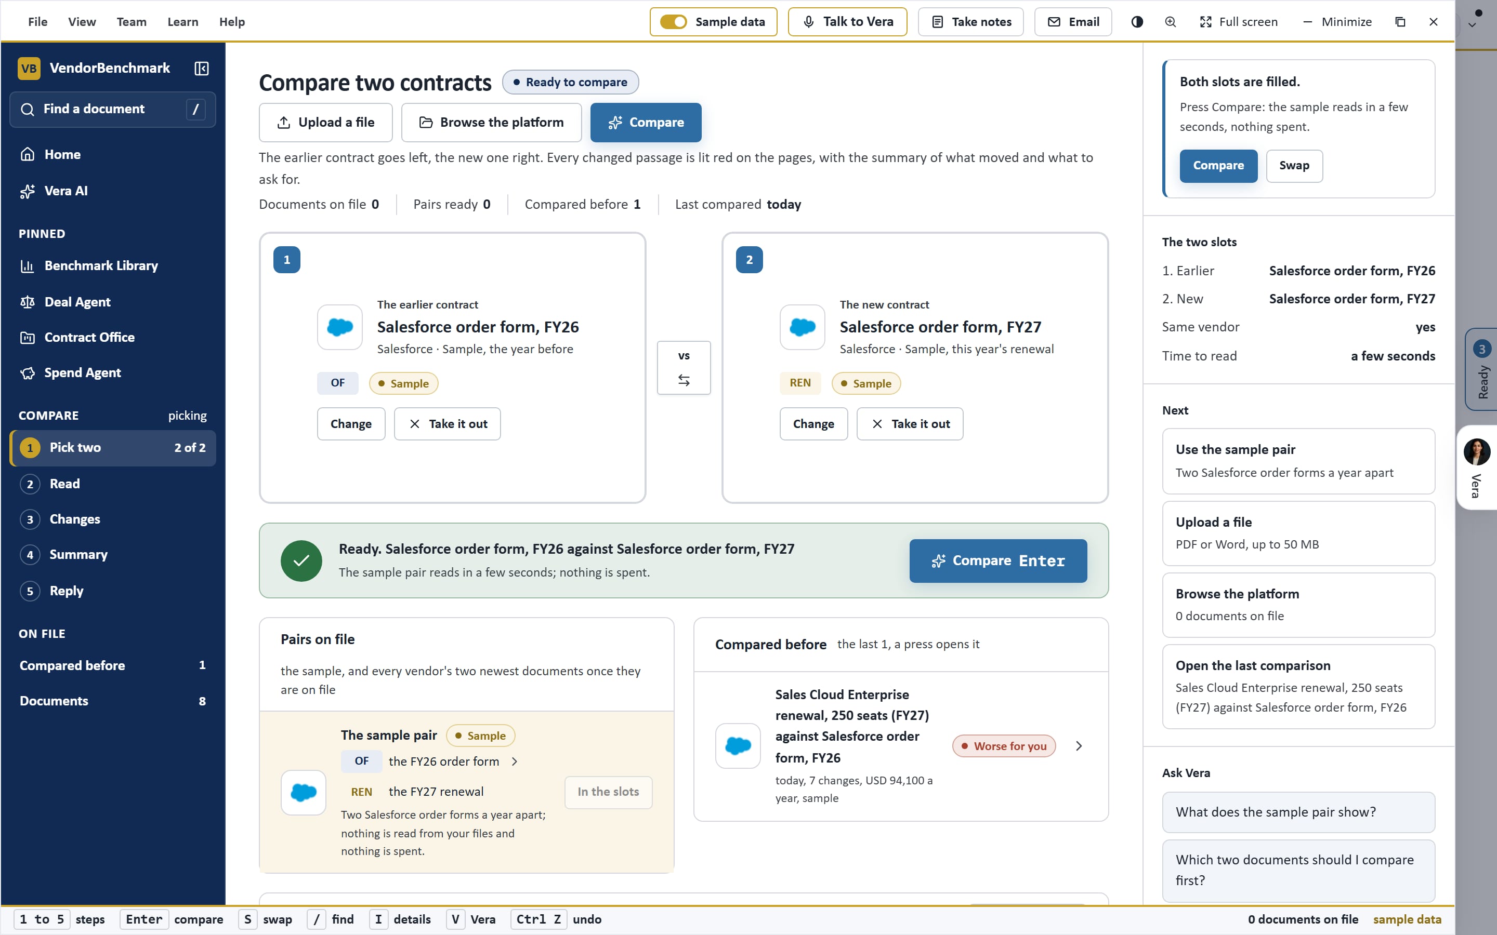Enter Full screen mode
The width and height of the screenshot is (1497, 935).
1239,22
